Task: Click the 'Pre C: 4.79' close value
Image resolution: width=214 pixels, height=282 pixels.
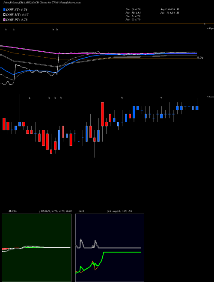Action: point(133,20)
